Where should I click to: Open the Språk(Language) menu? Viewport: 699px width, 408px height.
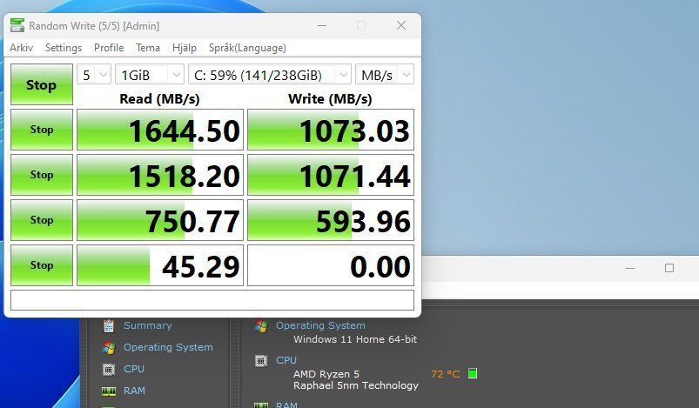coord(247,48)
